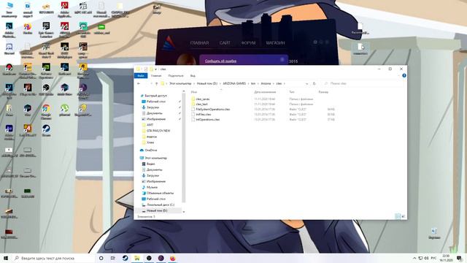This screenshot has width=467, height=263.
Task: Switch to Главная ribbon tab
Action: 155,76
